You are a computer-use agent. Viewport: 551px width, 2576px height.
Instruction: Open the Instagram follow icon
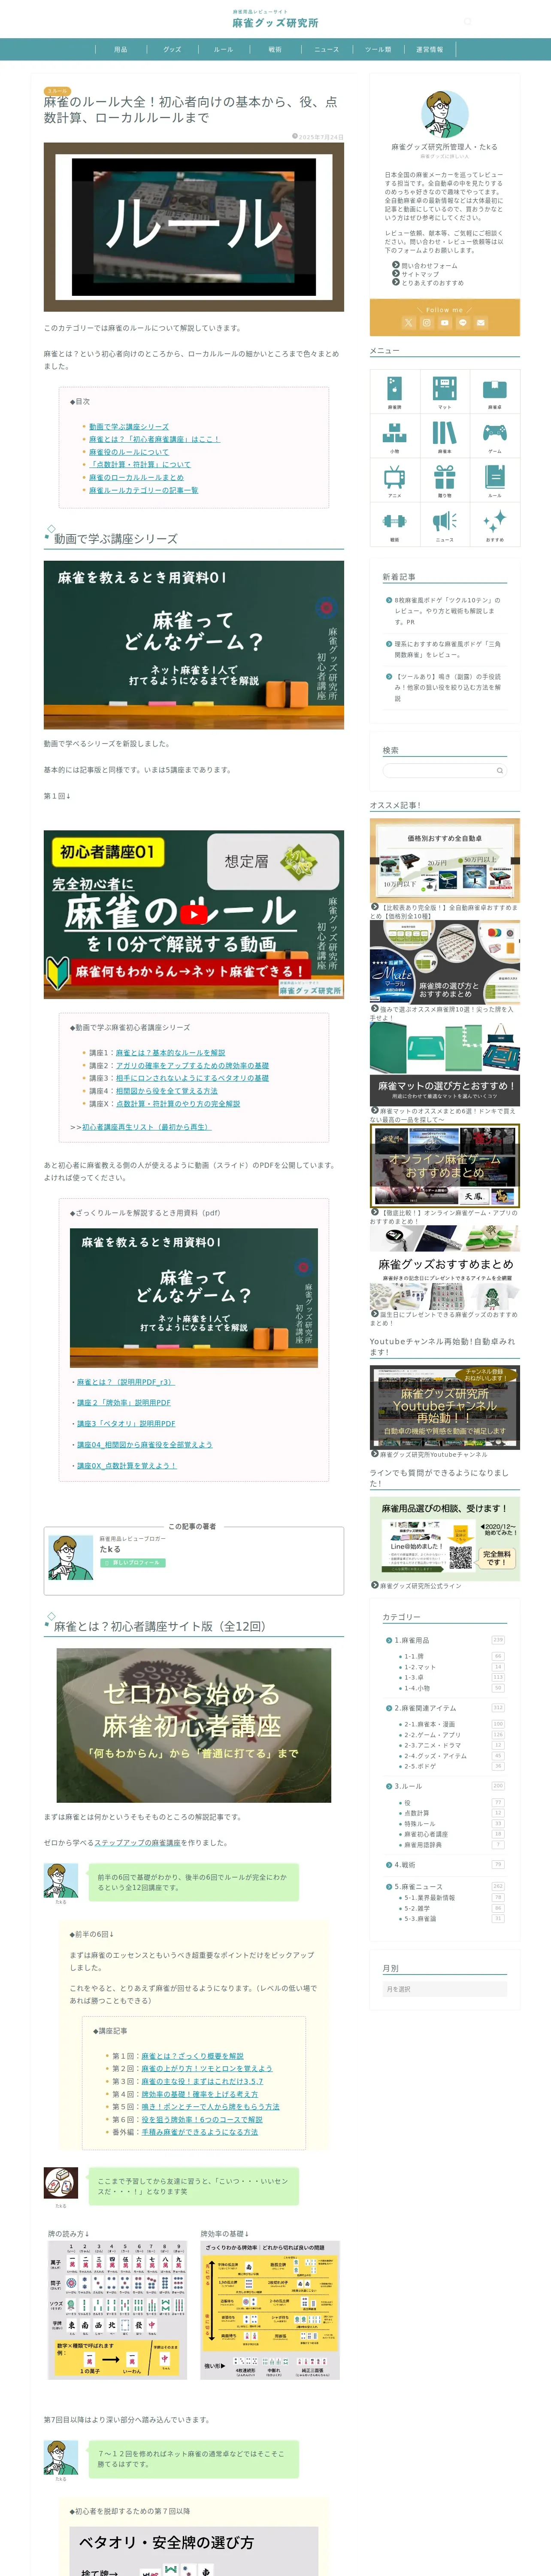426,323
